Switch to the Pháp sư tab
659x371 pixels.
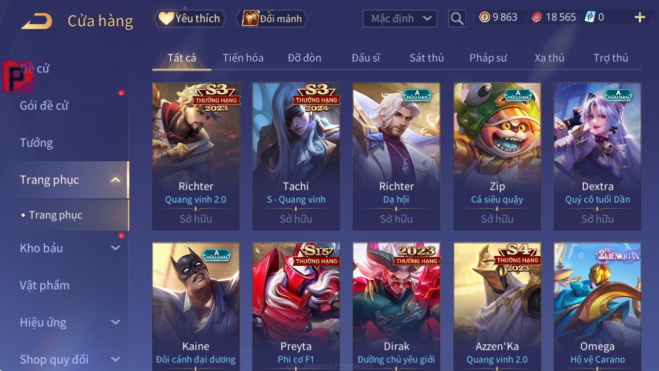click(488, 58)
